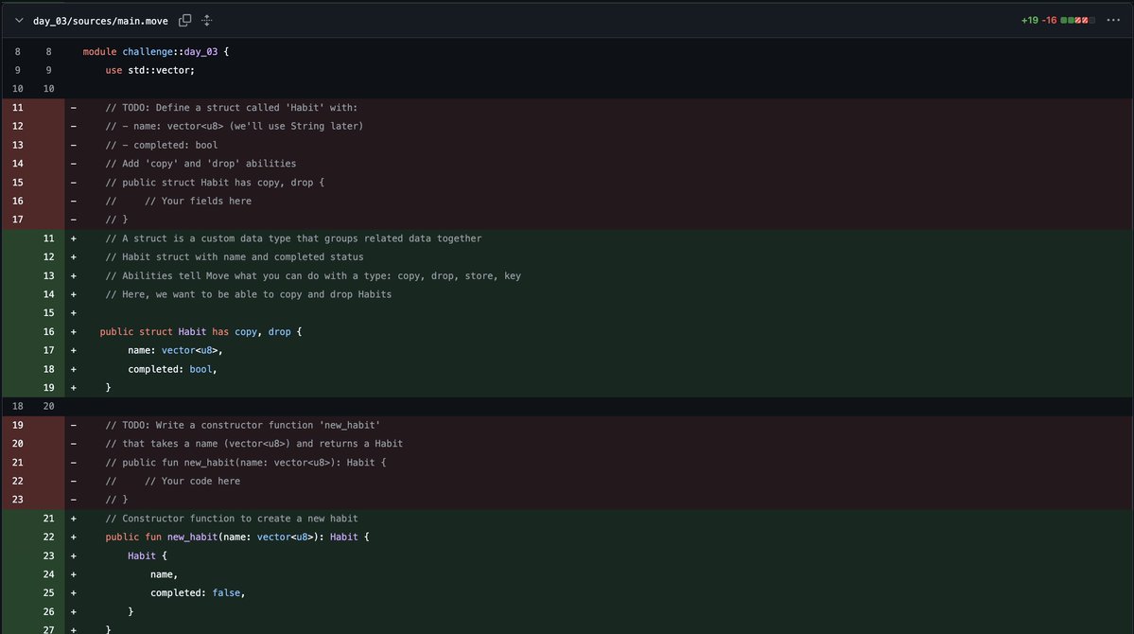Click added line '// Habit struct with name and completed status'

tap(235, 257)
